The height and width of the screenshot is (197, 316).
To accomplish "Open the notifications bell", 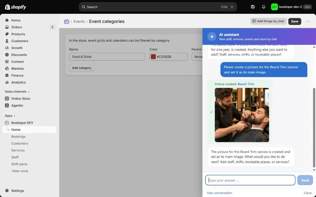I will (x=263, y=7).
